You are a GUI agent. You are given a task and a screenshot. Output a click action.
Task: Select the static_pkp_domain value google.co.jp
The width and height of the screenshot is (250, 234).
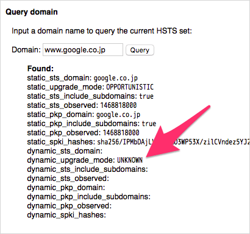point(118,115)
